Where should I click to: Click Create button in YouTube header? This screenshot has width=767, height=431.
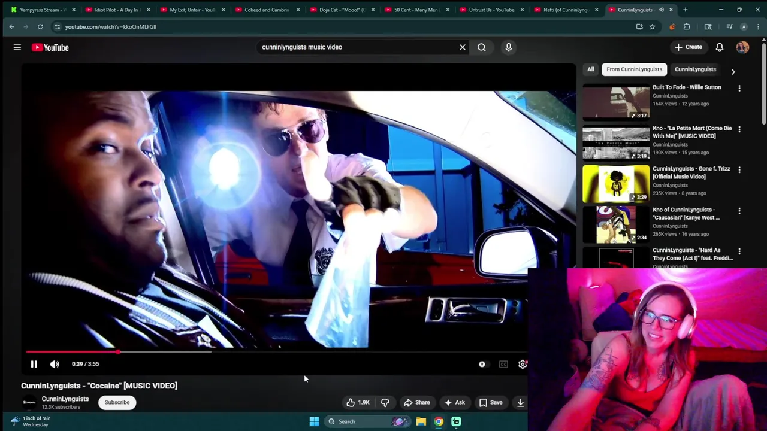click(689, 47)
